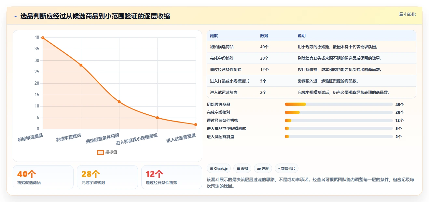
Task: Click the table description starting 剔除信息缺失
Action: [340, 58]
